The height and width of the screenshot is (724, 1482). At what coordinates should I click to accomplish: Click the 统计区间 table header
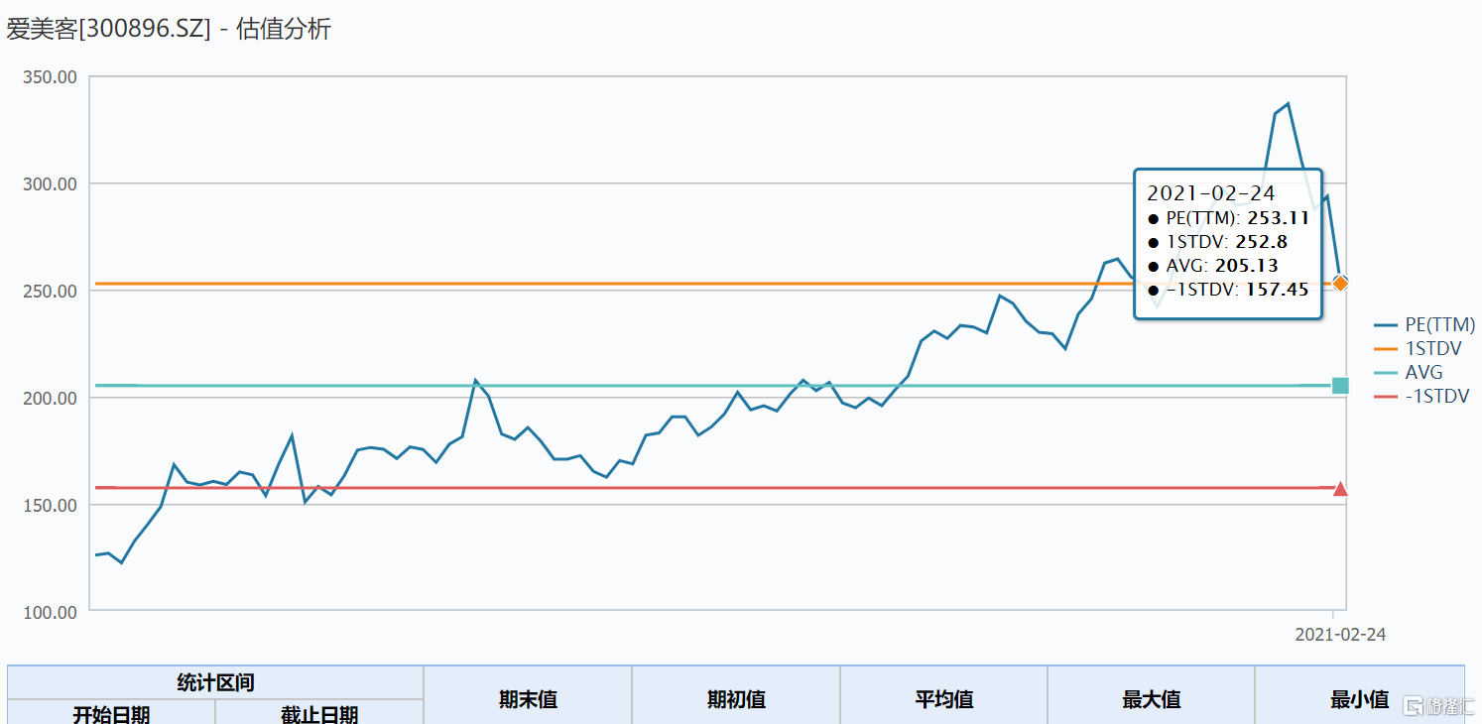point(215,682)
